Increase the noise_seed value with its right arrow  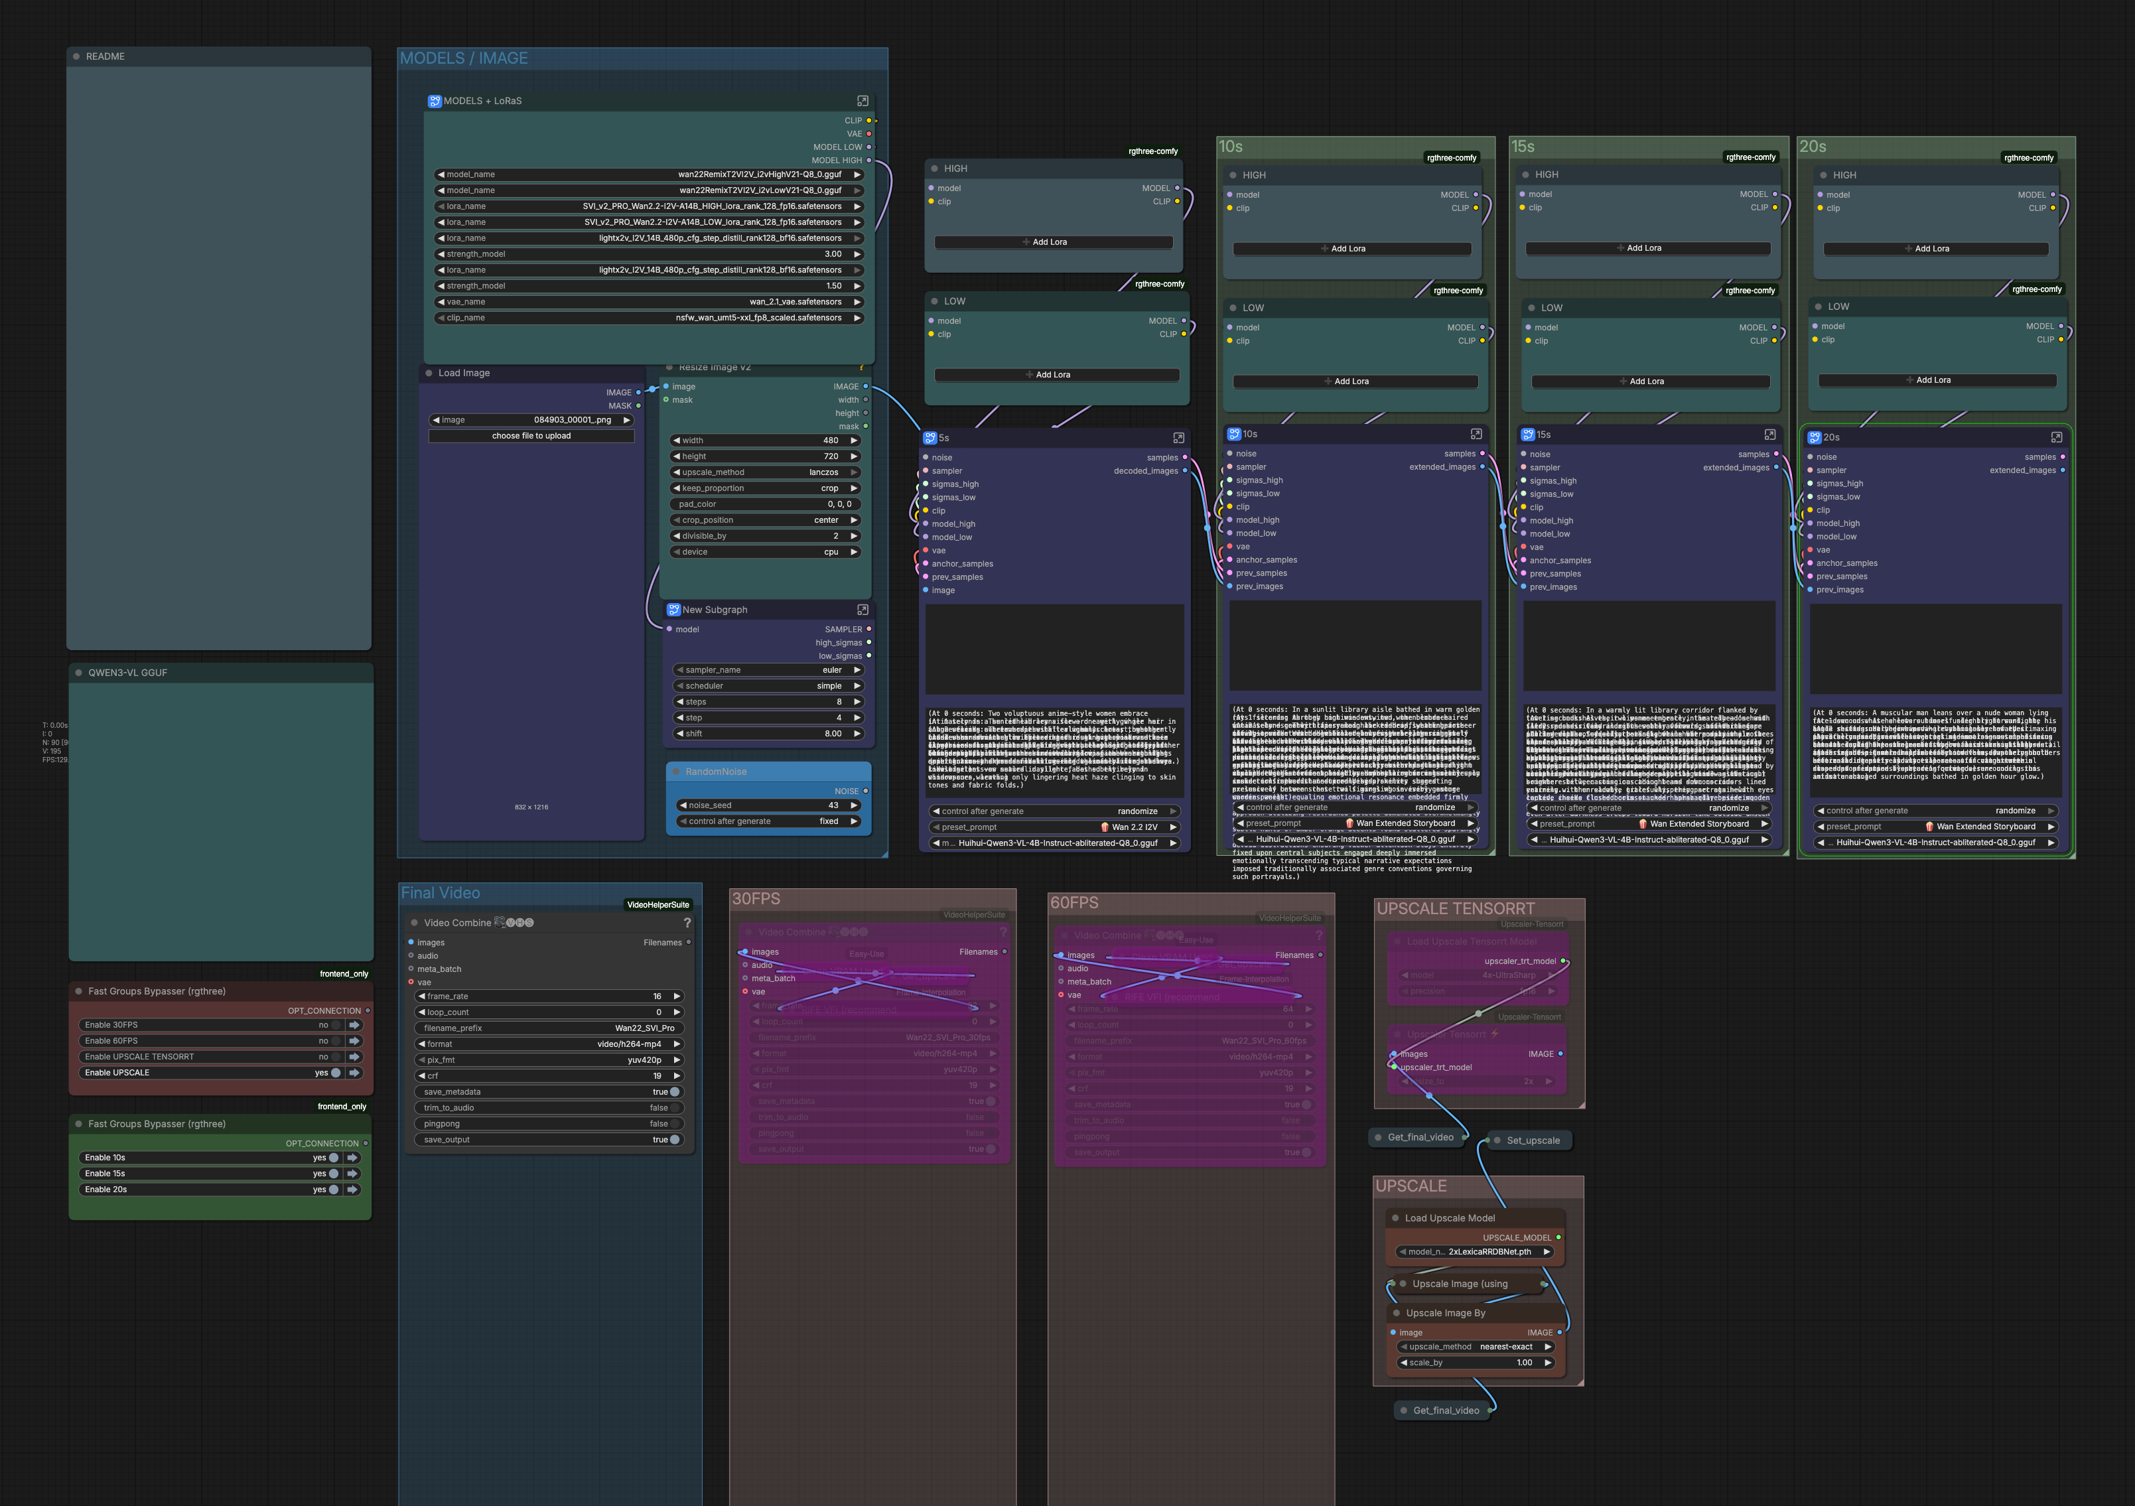(x=854, y=805)
